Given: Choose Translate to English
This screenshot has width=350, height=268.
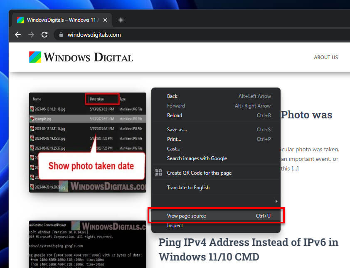Looking at the screenshot, I should click(x=216, y=188).
